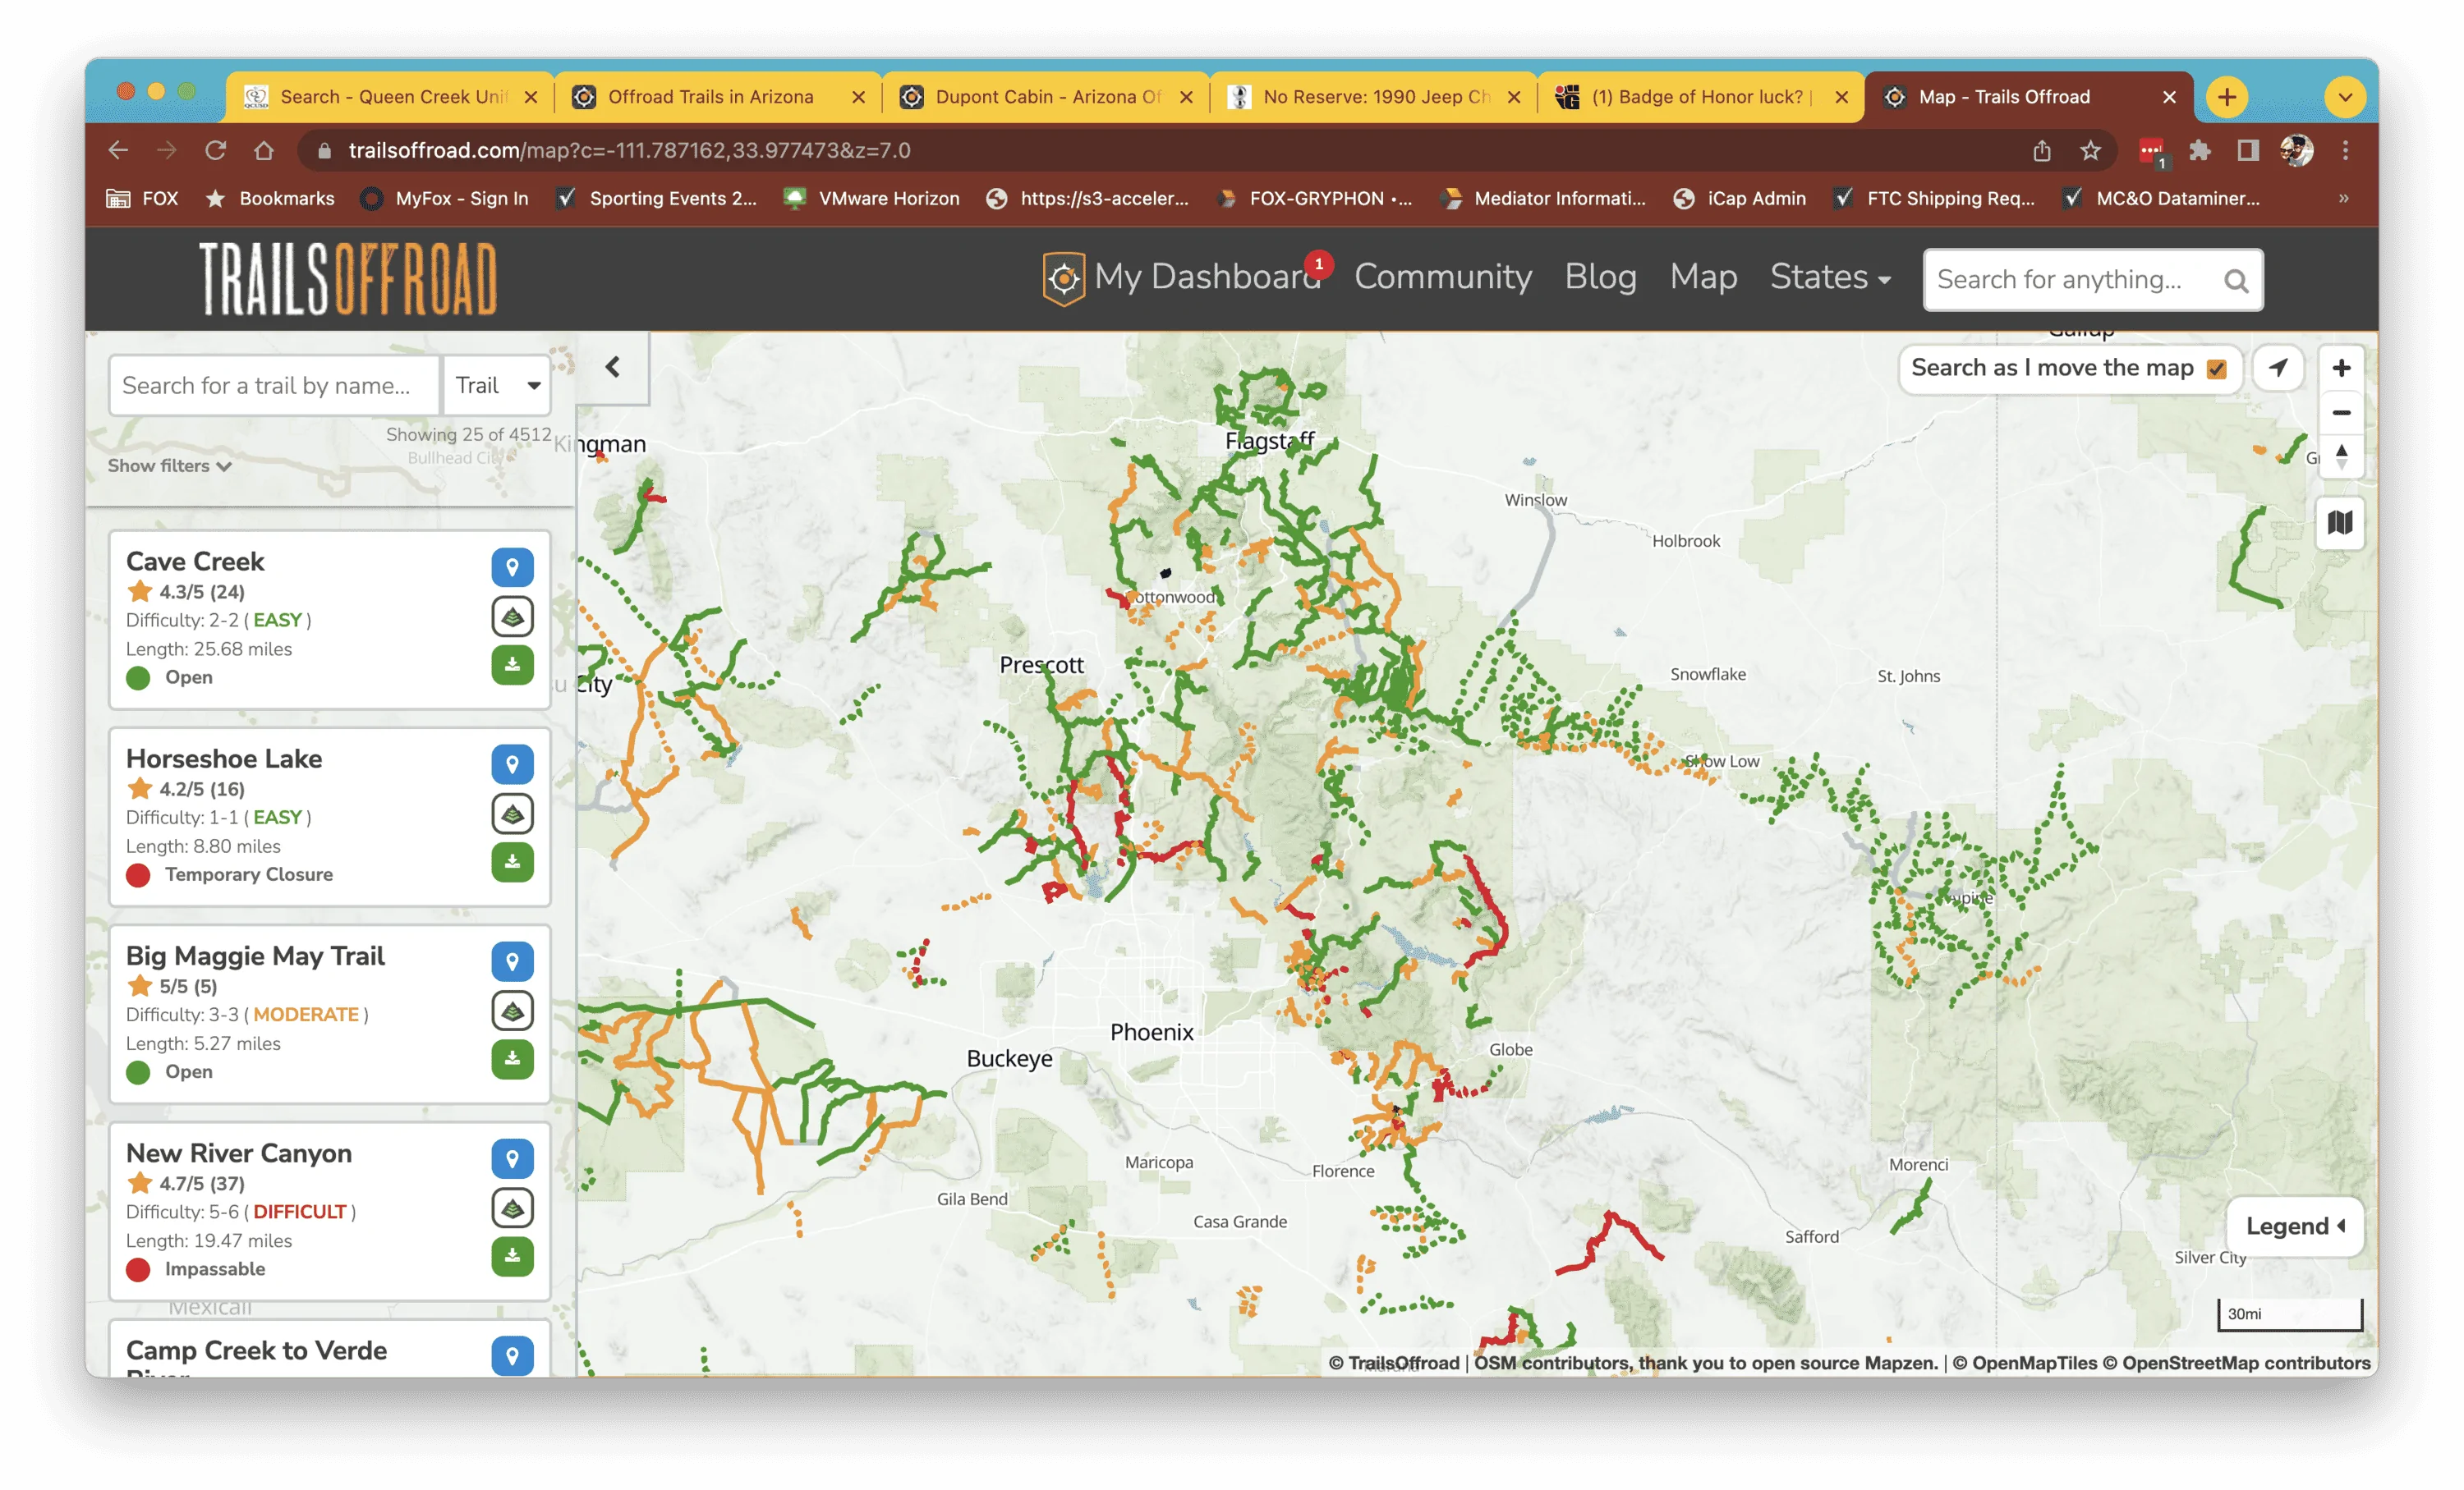Click the Horseshoe Lake map pin icon
Image resolution: width=2464 pixels, height=1490 pixels.
(x=512, y=764)
